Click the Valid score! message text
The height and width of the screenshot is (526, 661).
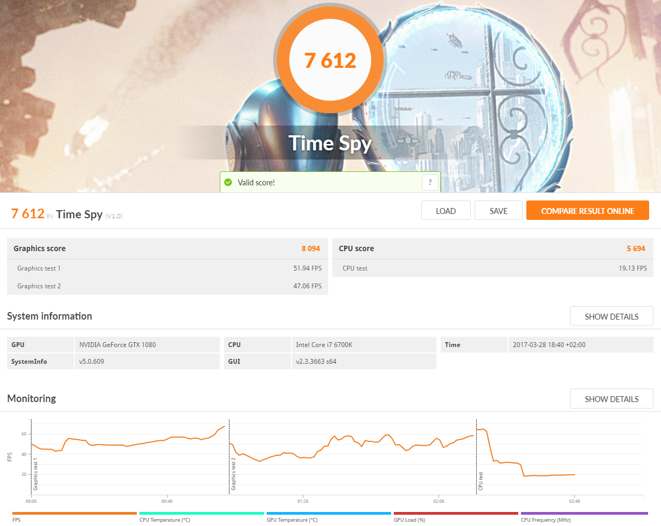click(256, 183)
